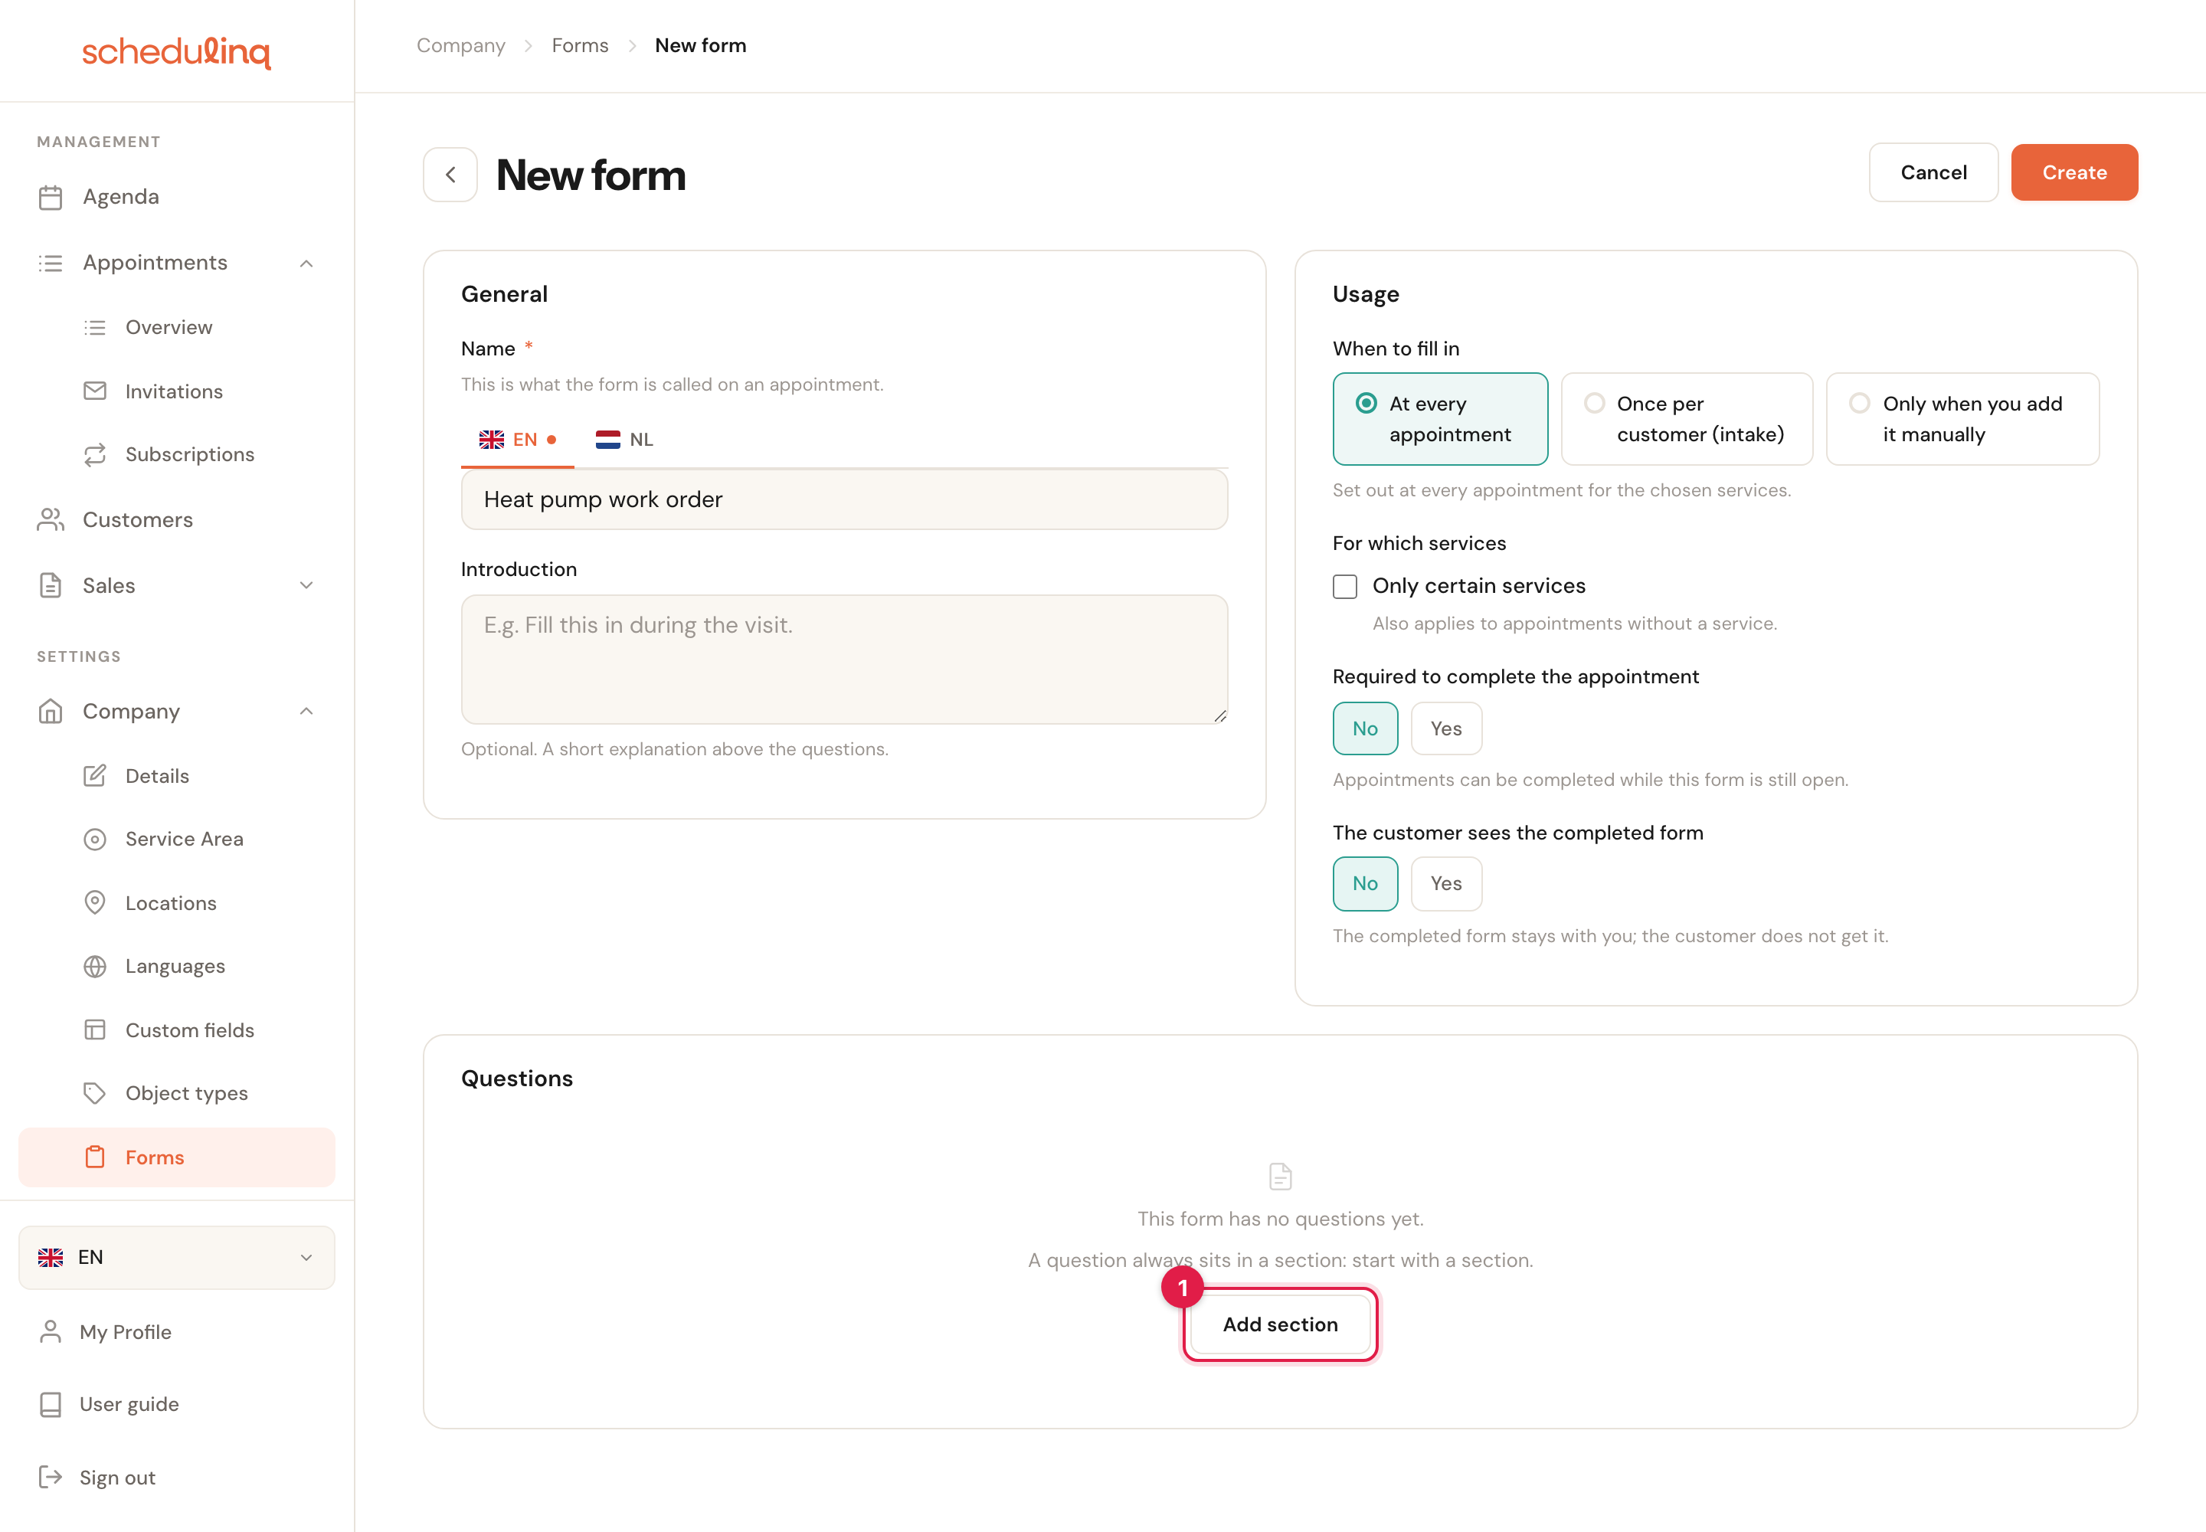2206x1532 pixels.
Task: Click the Sign out arrow icon
Action: pos(50,1478)
